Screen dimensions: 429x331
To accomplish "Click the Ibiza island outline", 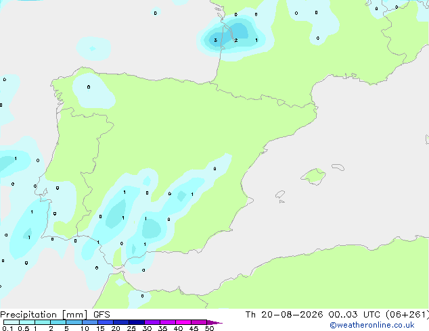I will pos(280,195).
